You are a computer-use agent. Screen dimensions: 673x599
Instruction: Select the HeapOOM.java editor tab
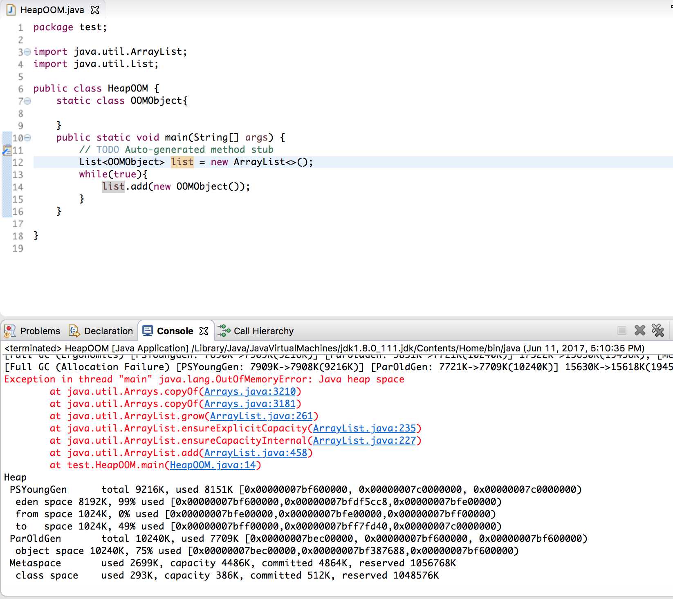coord(53,10)
